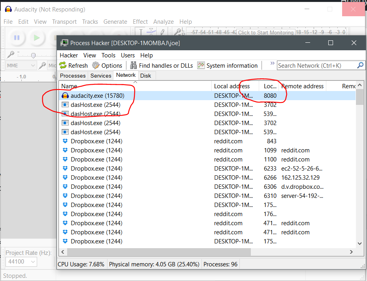Click the 'CPU Usage: 7.68%' status entry
This screenshot has height=281, width=367.
tap(81, 264)
